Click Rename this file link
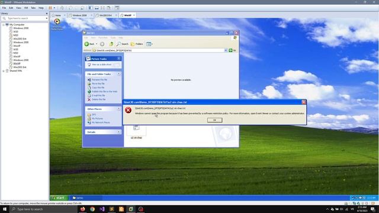The width and height of the screenshot is (379, 213). tap(99, 80)
